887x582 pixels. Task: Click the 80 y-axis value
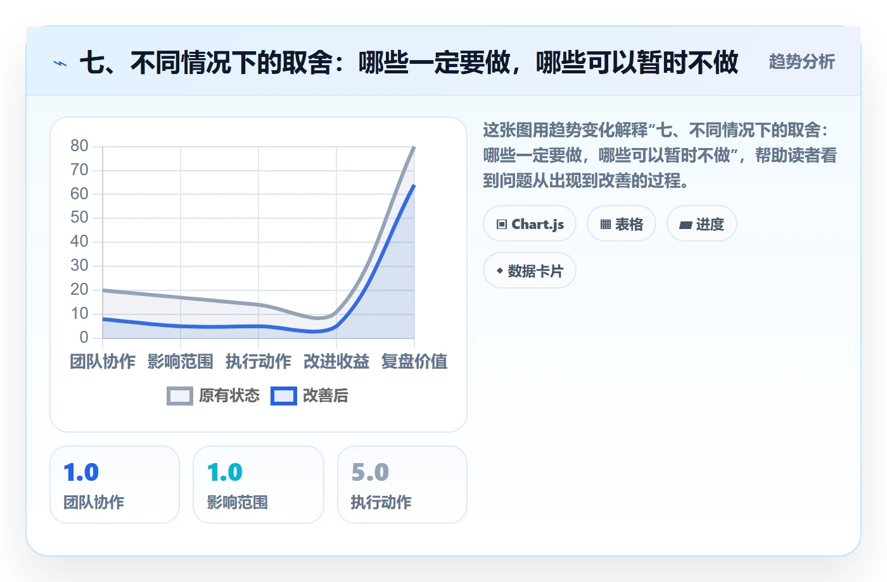point(79,146)
